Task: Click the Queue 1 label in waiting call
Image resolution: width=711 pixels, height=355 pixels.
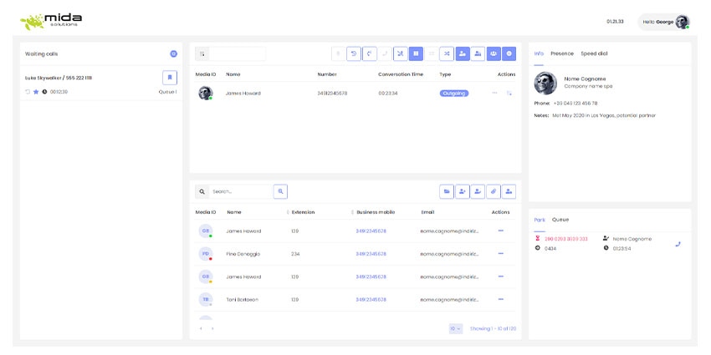Action: coord(168,92)
